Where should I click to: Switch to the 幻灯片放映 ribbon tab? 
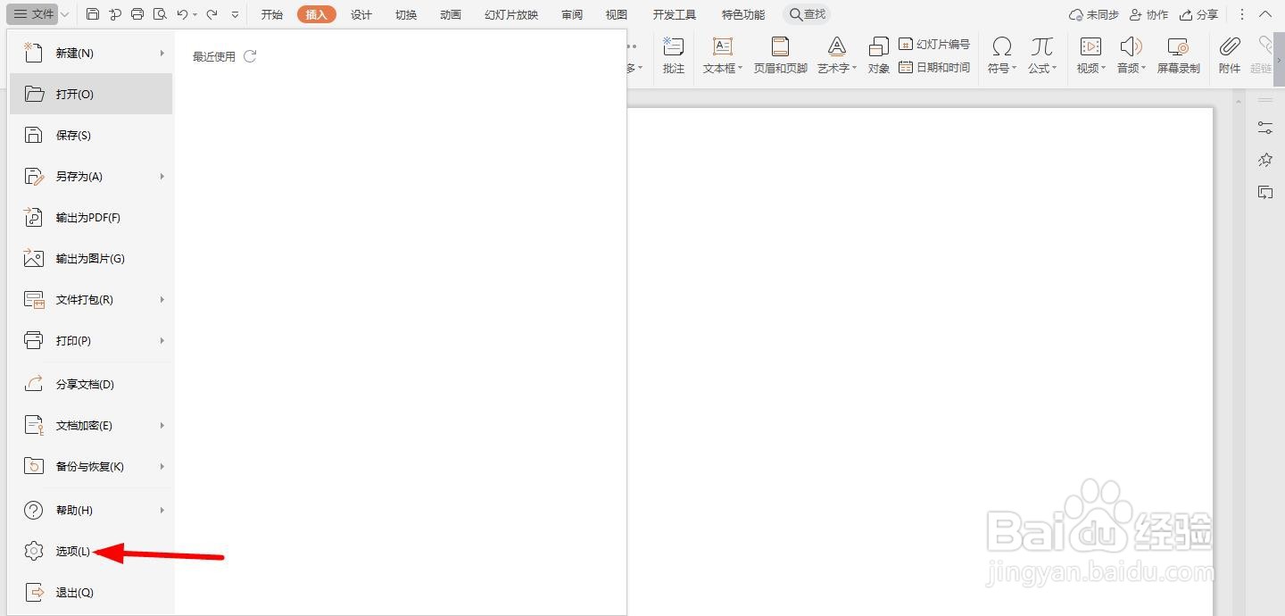[511, 14]
